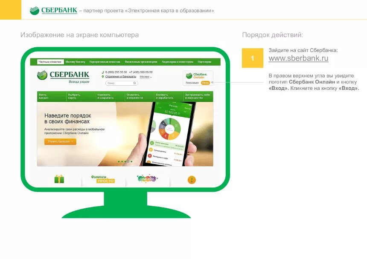367x259 pixels.
Task: Open 'Застраховать себя и имущество' menu
Action: point(198,96)
